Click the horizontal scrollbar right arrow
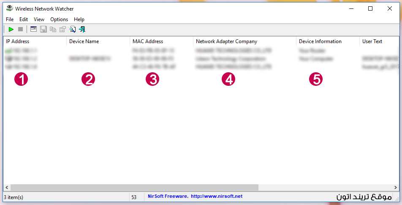 [x=396, y=188]
